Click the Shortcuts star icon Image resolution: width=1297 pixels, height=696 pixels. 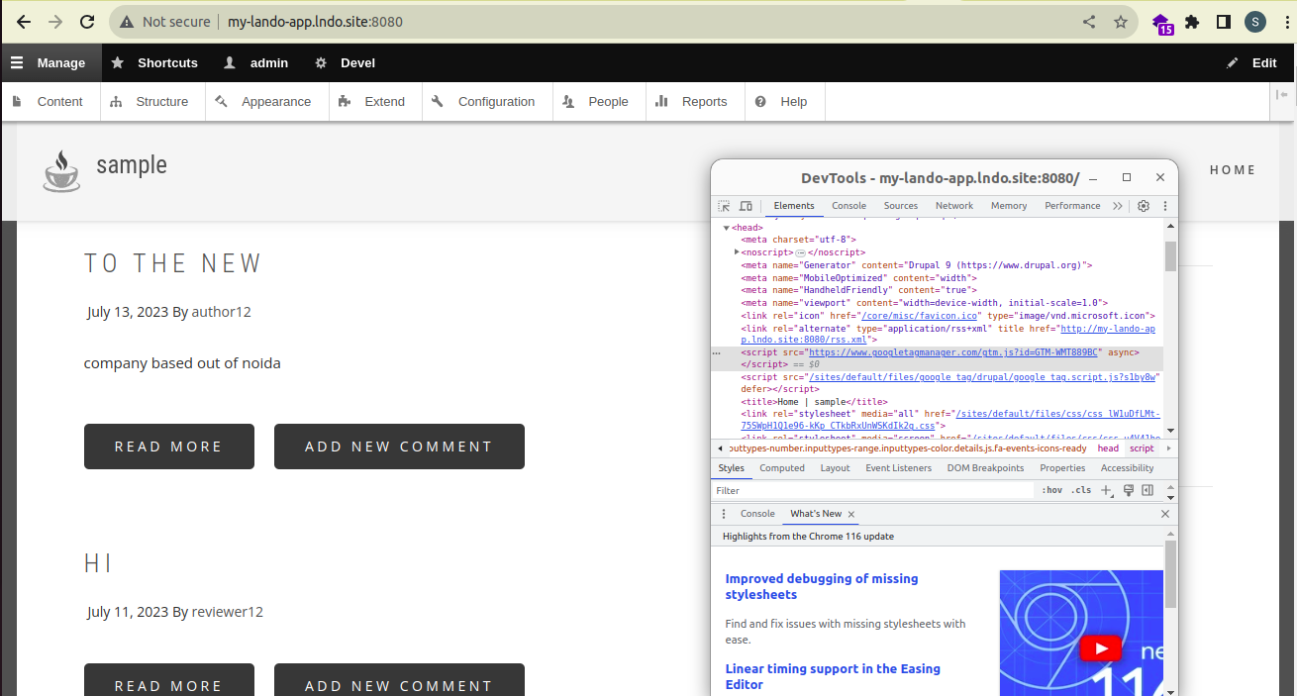(x=118, y=62)
